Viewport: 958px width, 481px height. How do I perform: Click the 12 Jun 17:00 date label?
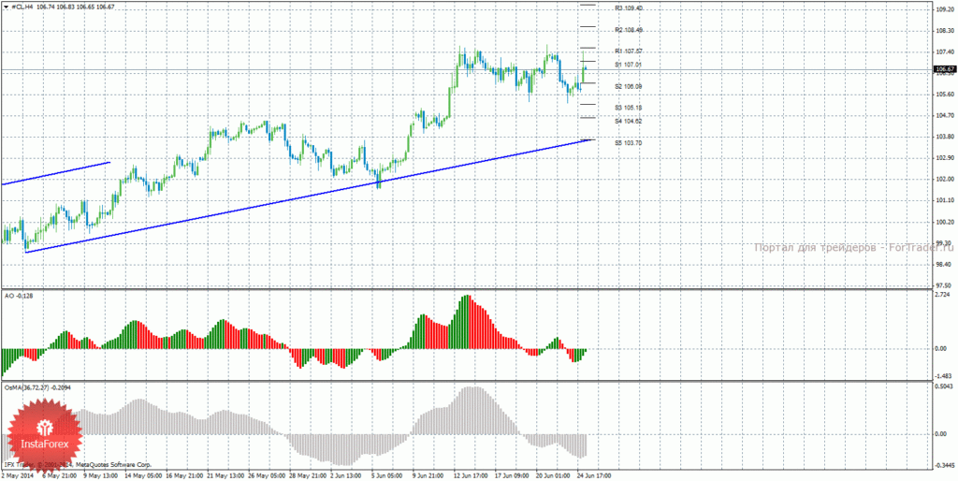click(471, 474)
